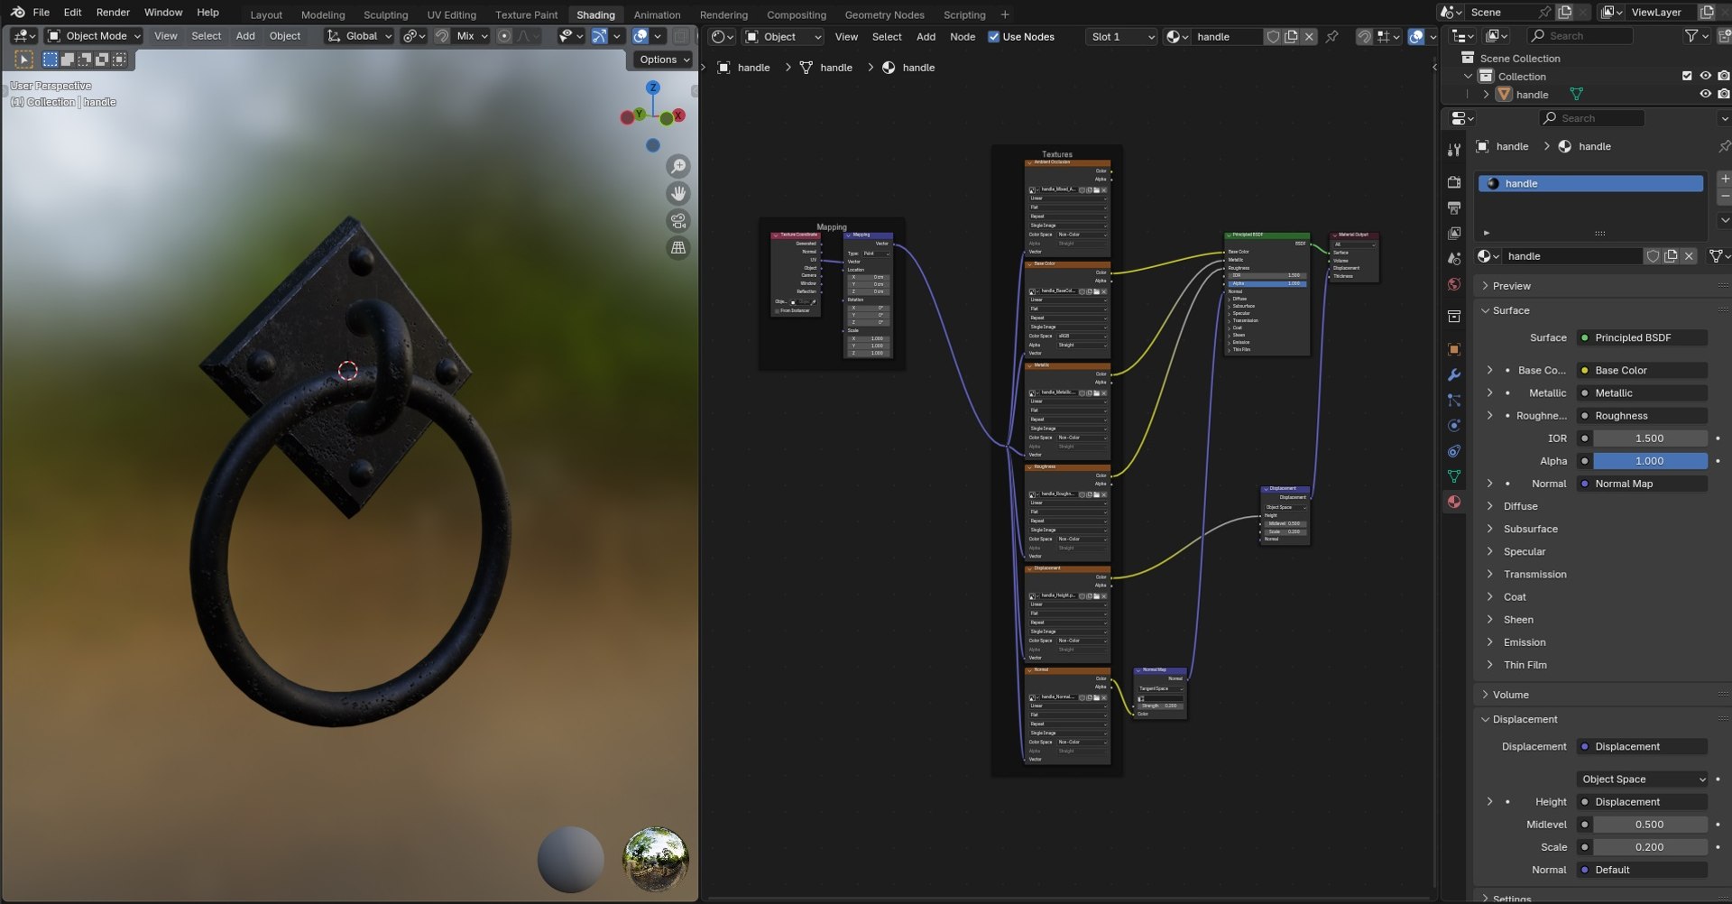Open the Render properties tab
Viewport: 1732px width, 904px height.
point(1453,182)
